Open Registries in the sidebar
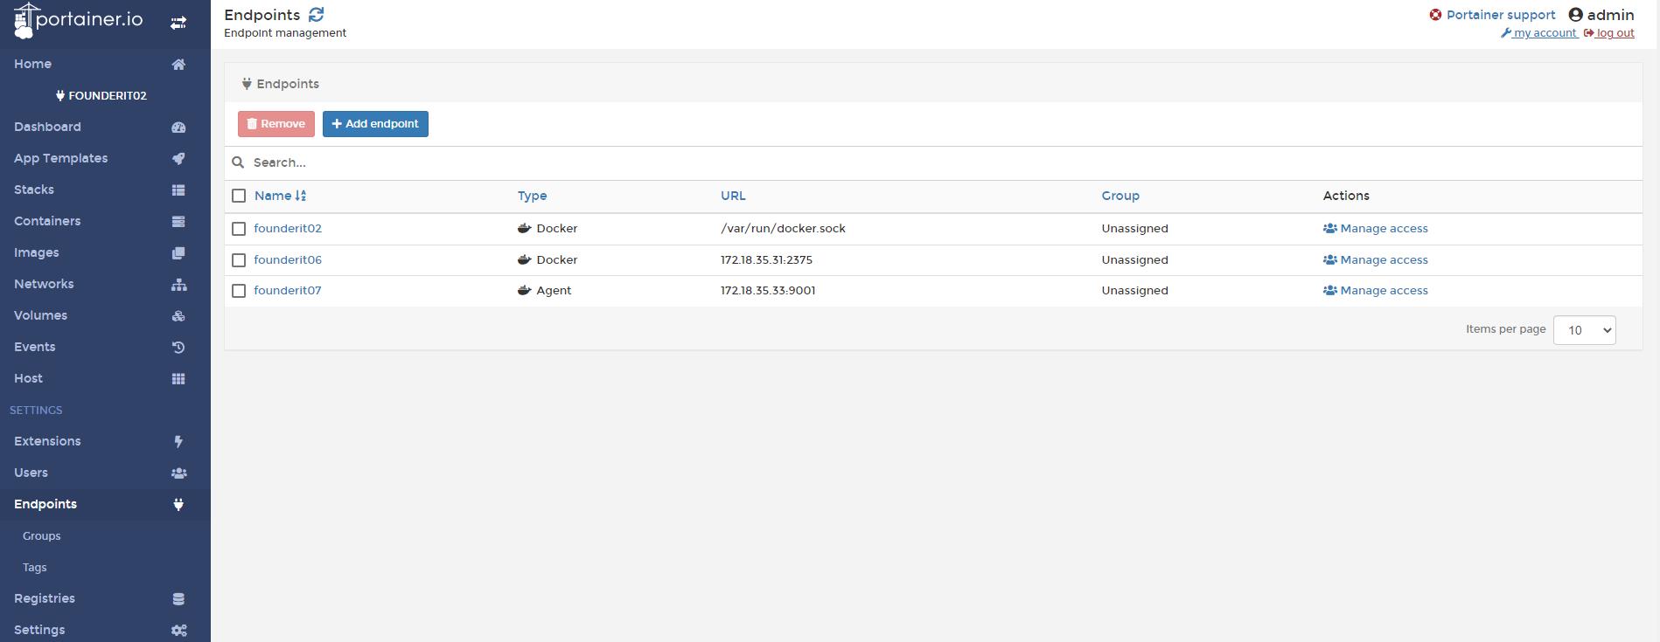The height and width of the screenshot is (642, 1660). 45,599
